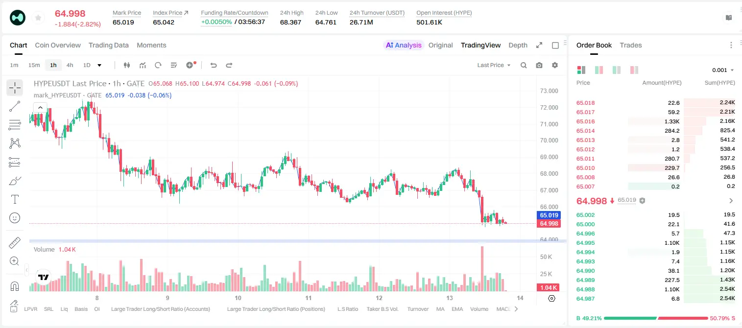
Task: Switch chart to Depth view
Action: pos(518,45)
